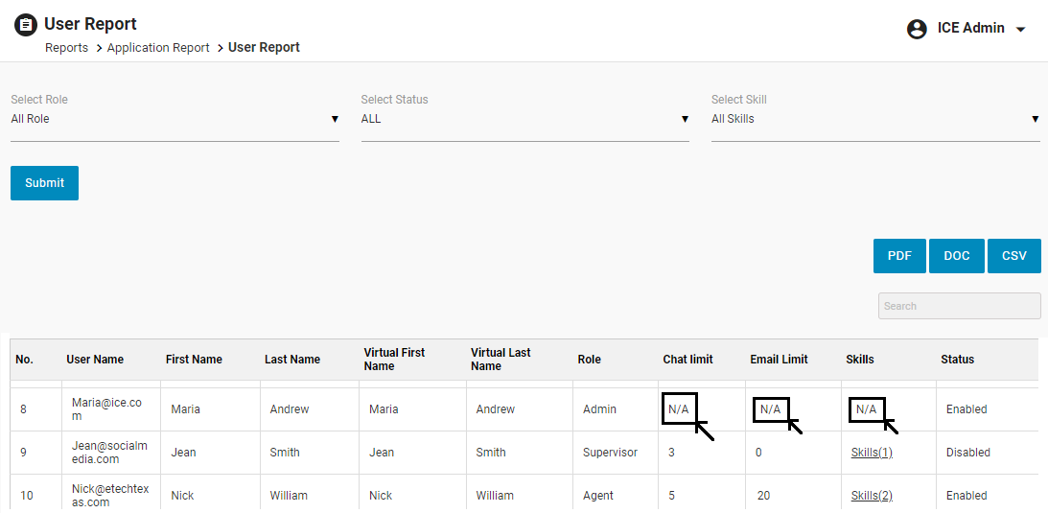Export the report as PDF

pyautogui.click(x=899, y=256)
